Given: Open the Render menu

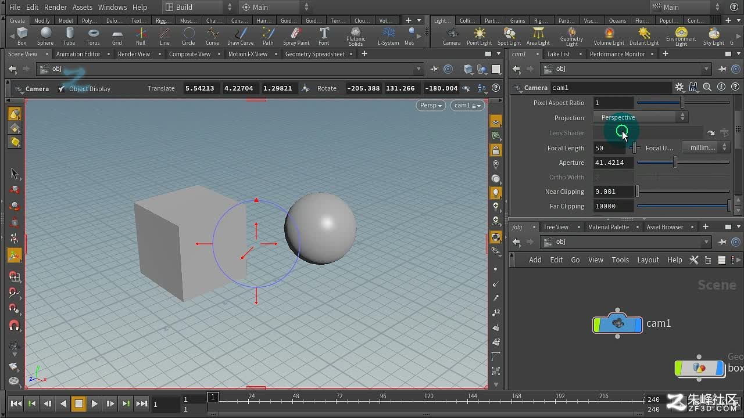Looking at the screenshot, I should (55, 7).
